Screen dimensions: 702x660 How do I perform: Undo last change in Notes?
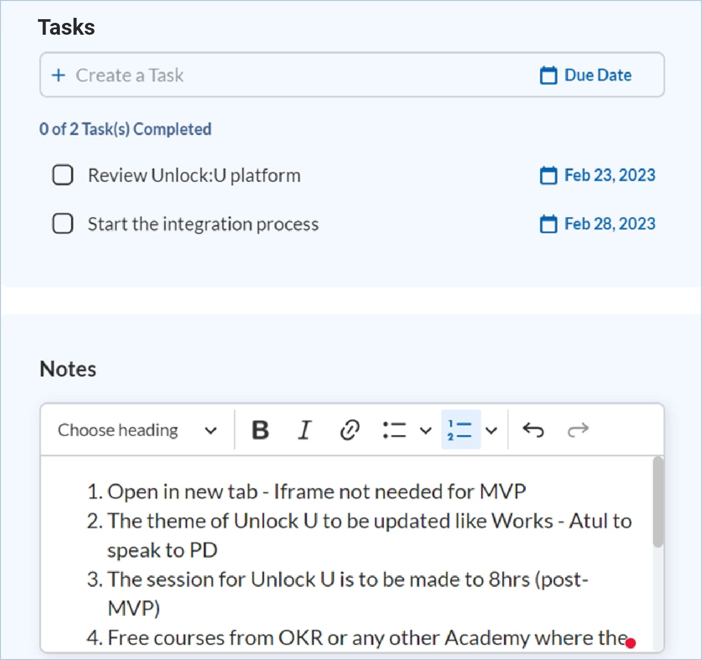tap(533, 430)
